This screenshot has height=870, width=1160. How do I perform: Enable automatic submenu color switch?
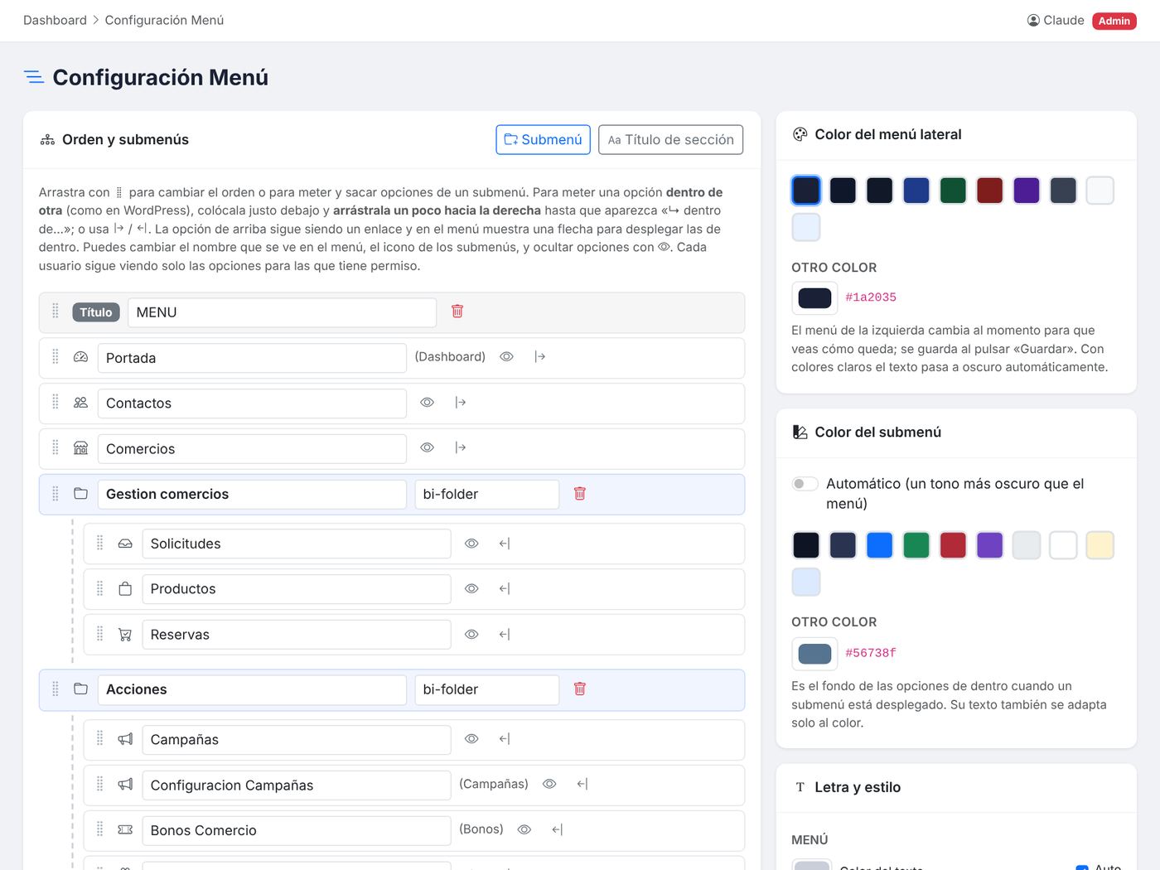click(805, 484)
